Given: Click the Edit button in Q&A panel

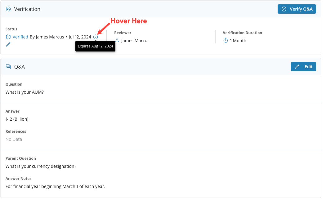Looking at the screenshot, I should (x=303, y=67).
